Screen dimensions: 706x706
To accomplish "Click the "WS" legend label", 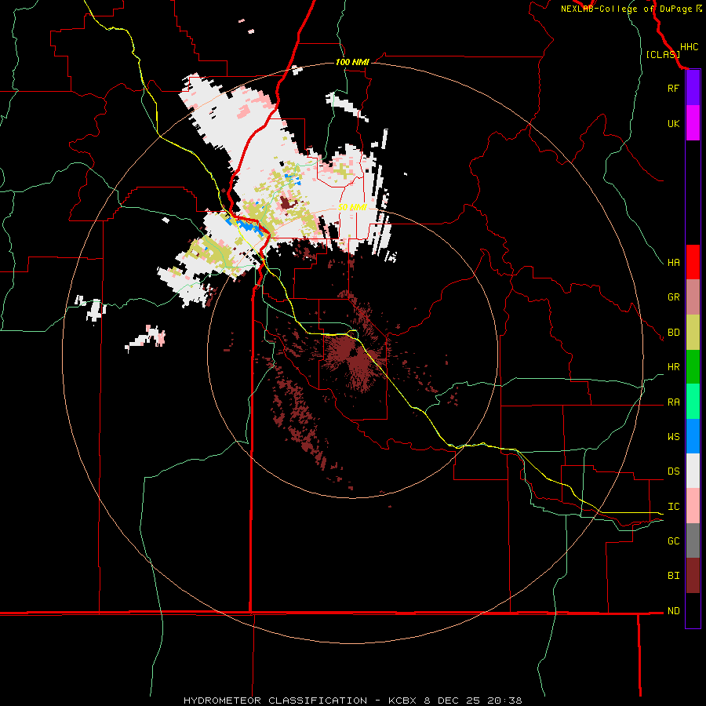I will 673,436.
